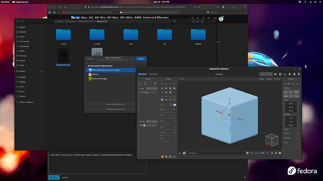Collapse the Stroke section in Scene panel
Screen dimensions: 323x181
[x=139, y=121]
